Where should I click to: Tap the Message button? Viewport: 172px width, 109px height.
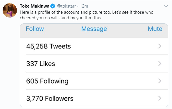click(x=94, y=29)
